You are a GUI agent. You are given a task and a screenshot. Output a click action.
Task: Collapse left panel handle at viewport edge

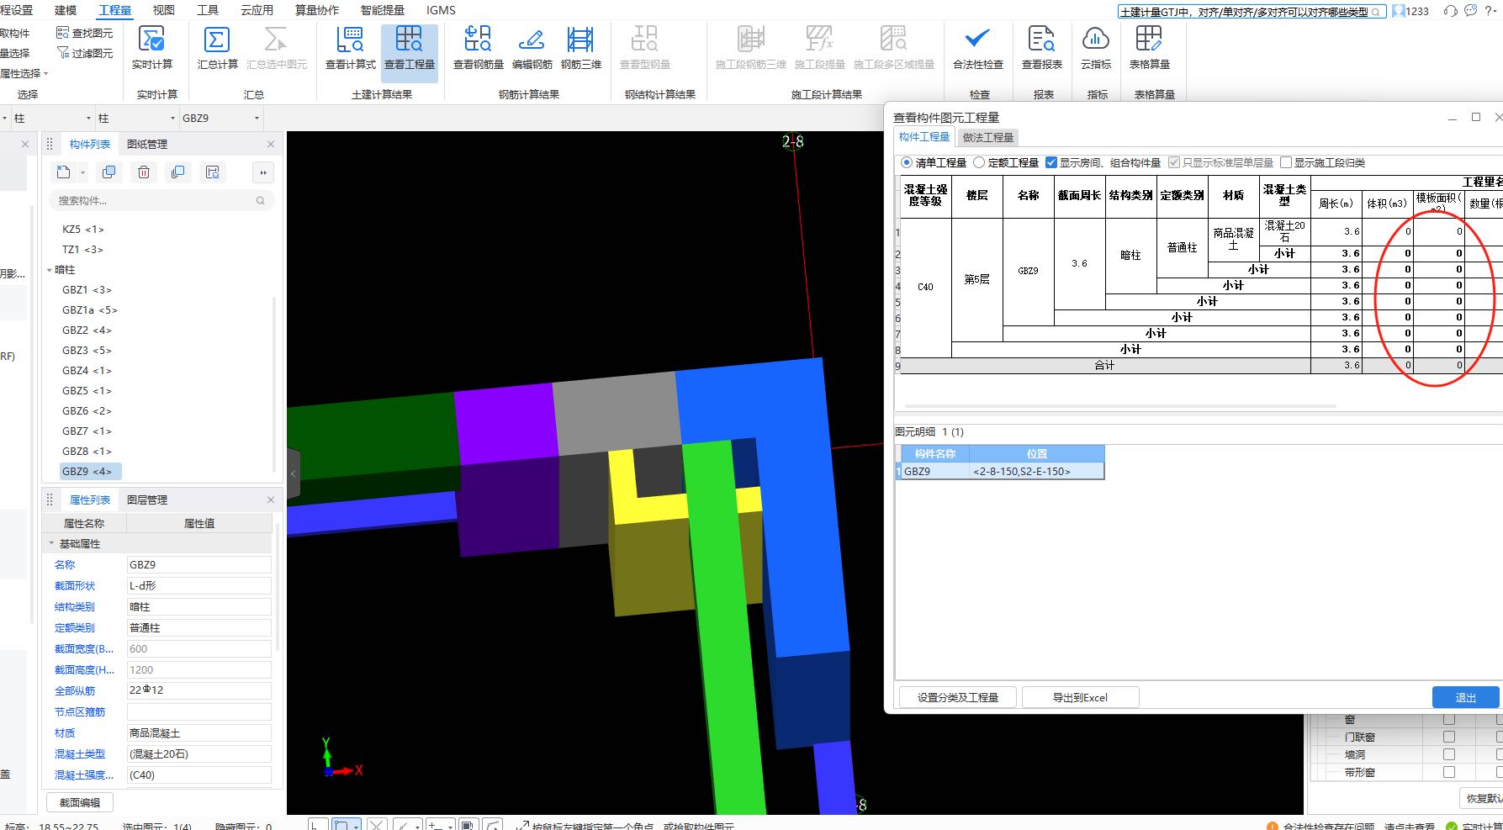[293, 474]
